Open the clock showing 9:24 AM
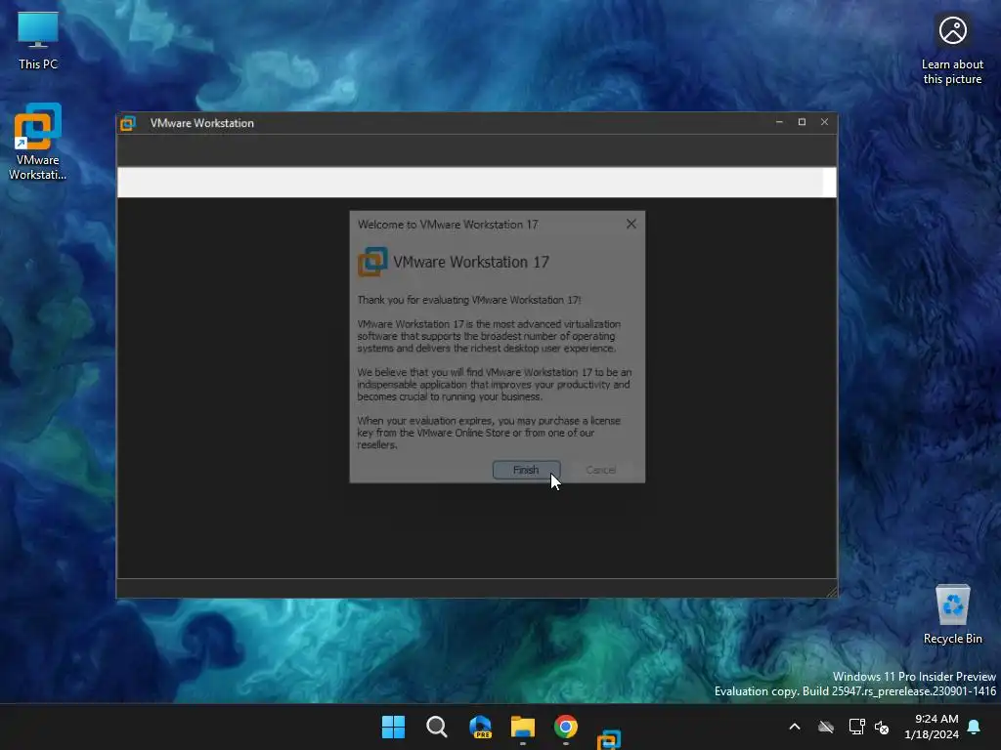The image size is (1001, 750). tap(932, 727)
